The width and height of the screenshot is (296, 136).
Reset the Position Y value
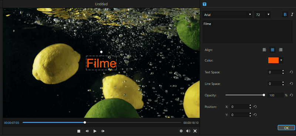[255, 115]
